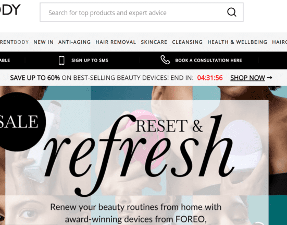Click the mobile phone SMS icon

[61, 61]
